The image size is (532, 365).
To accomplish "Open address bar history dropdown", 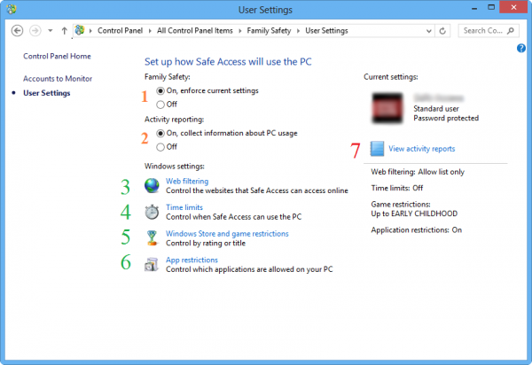I will point(429,31).
